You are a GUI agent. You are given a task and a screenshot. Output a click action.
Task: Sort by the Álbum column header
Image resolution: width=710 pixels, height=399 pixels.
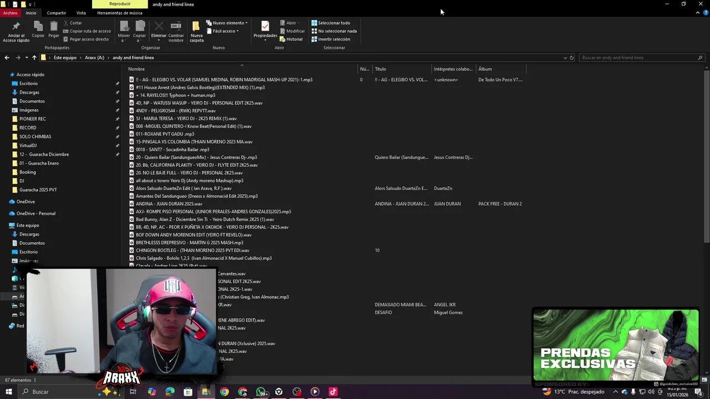pyautogui.click(x=501, y=69)
